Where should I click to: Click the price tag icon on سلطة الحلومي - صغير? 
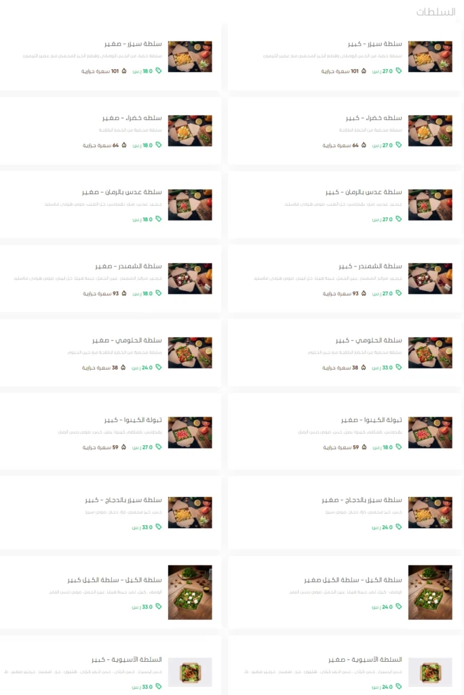coord(158,367)
